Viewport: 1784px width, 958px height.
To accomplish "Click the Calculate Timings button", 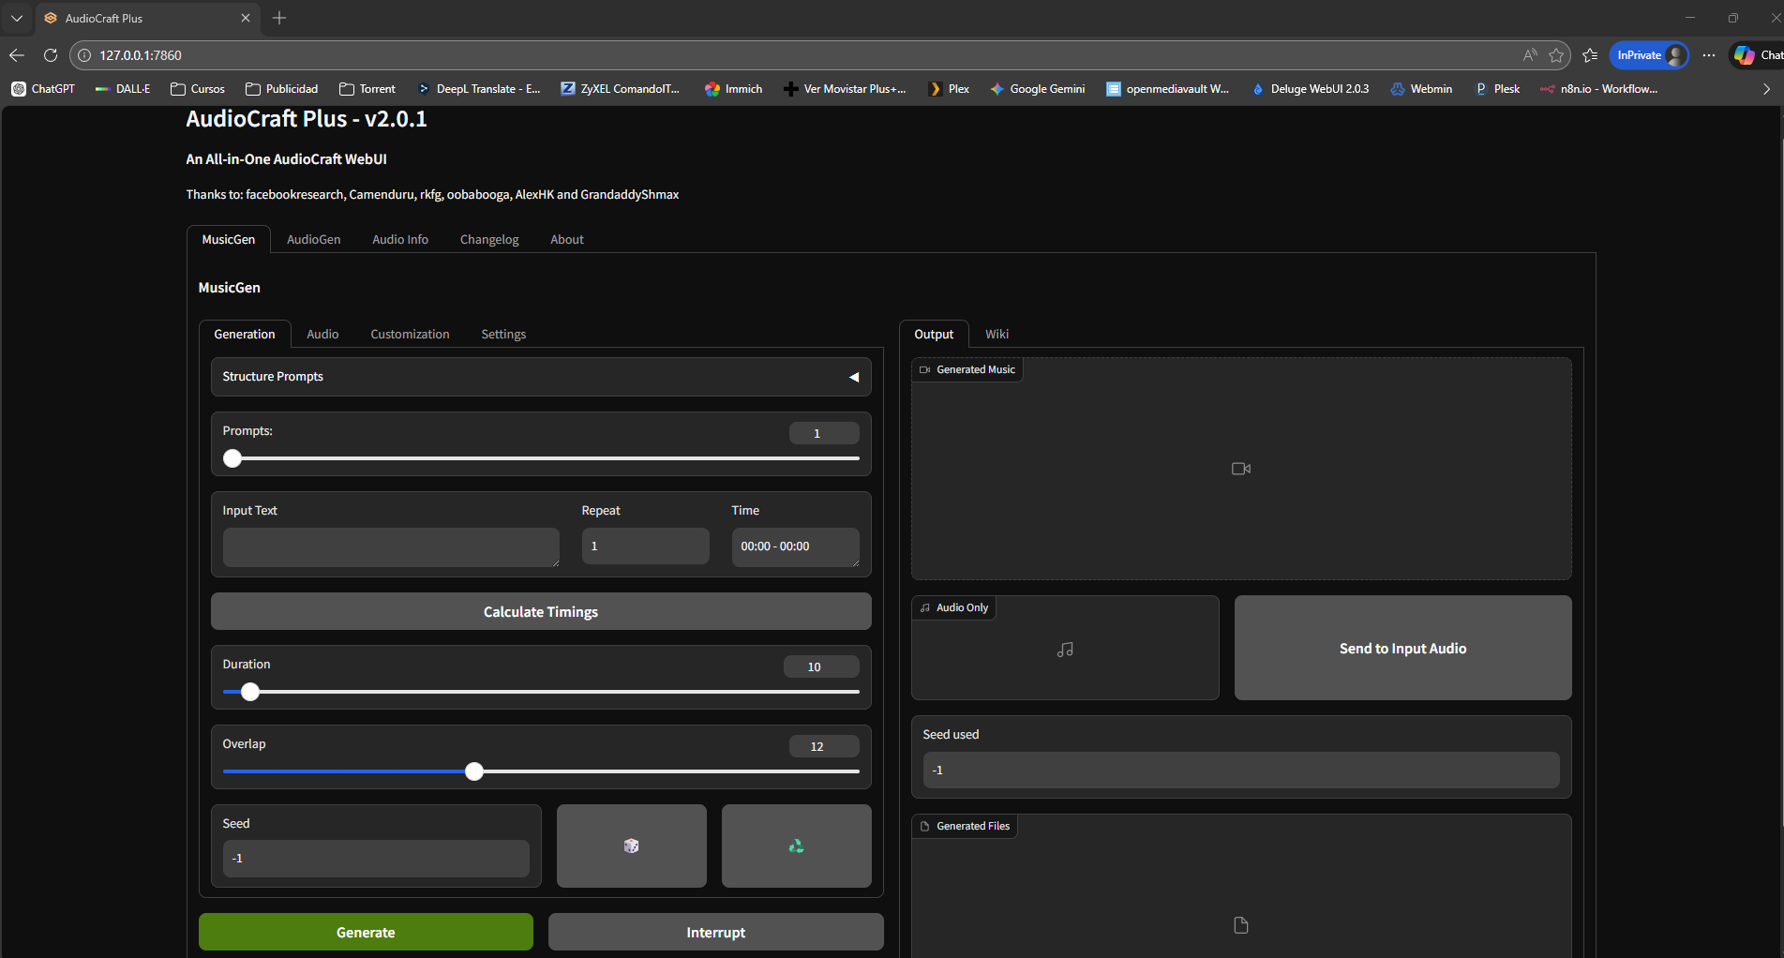I will (540, 612).
